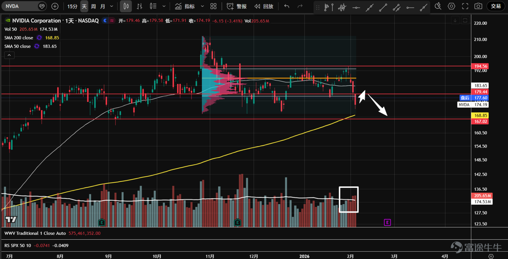Switch to the 15分 interval

tap(72, 6)
